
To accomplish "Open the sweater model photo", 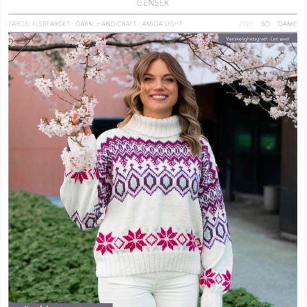I will [153, 169].
